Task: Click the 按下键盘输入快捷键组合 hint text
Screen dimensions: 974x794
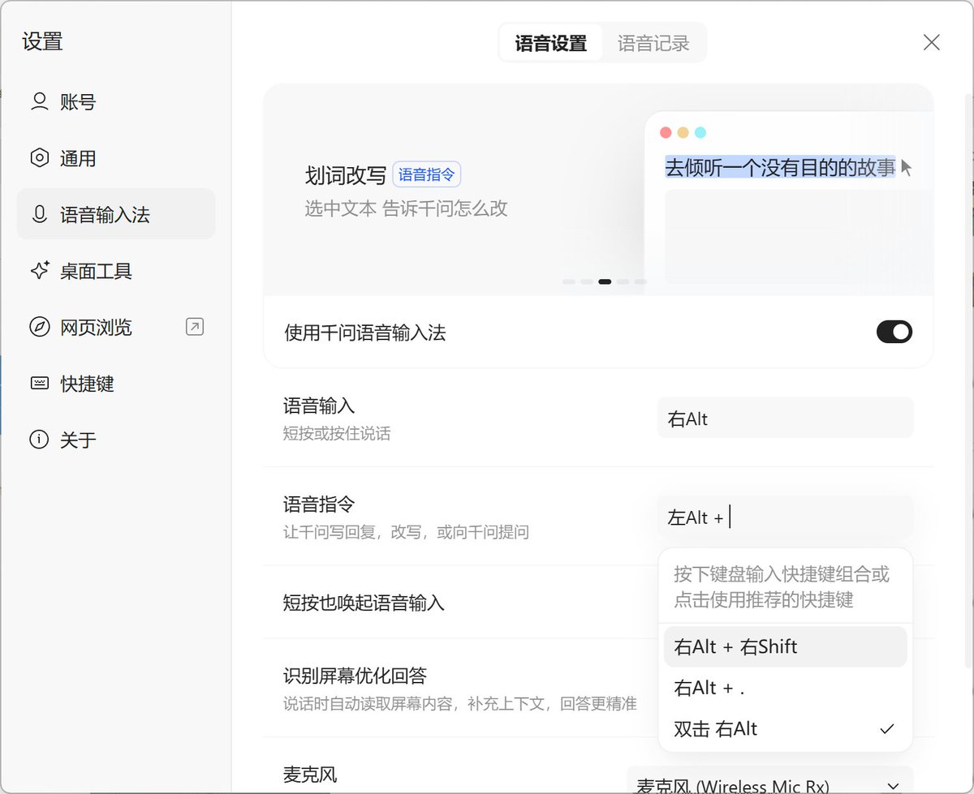Action: (773, 574)
